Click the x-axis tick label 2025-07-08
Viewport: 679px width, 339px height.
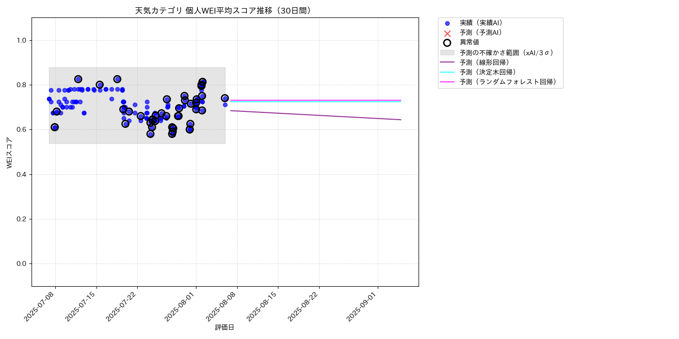point(41,307)
